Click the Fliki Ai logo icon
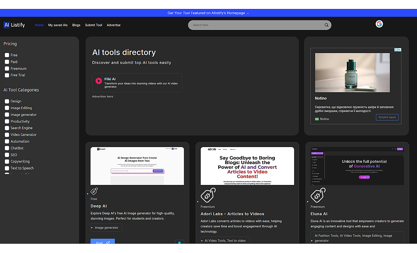The height and width of the screenshot is (253, 417). pyautogui.click(x=98, y=81)
